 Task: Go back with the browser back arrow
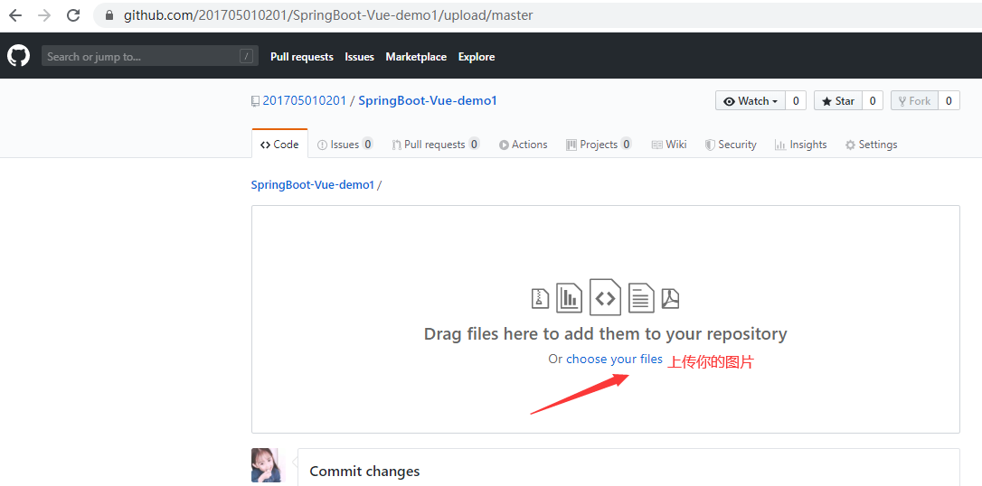(x=15, y=15)
